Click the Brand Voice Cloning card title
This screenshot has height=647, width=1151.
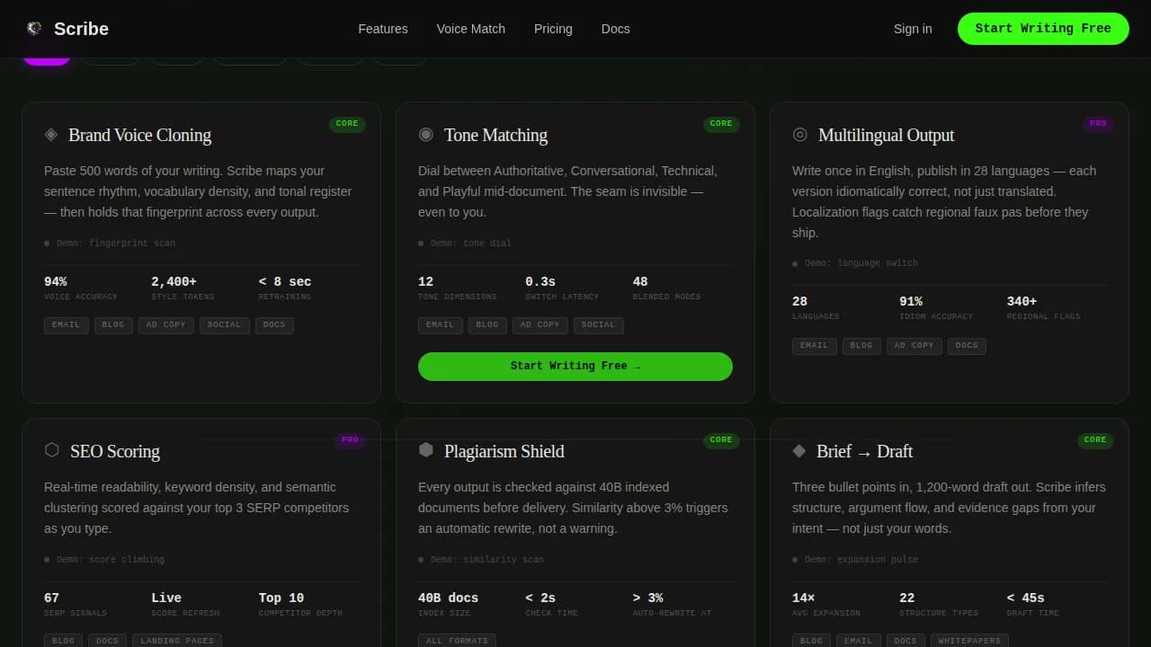click(x=140, y=135)
